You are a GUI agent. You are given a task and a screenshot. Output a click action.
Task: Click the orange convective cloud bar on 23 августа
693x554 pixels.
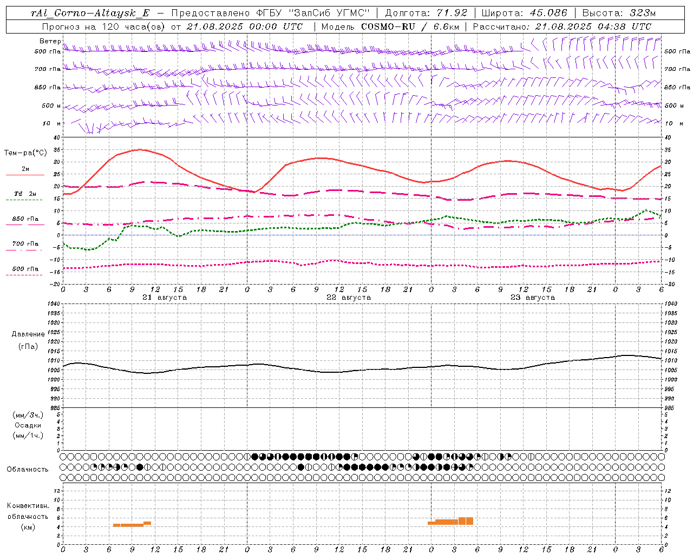pyautogui.click(x=450, y=521)
